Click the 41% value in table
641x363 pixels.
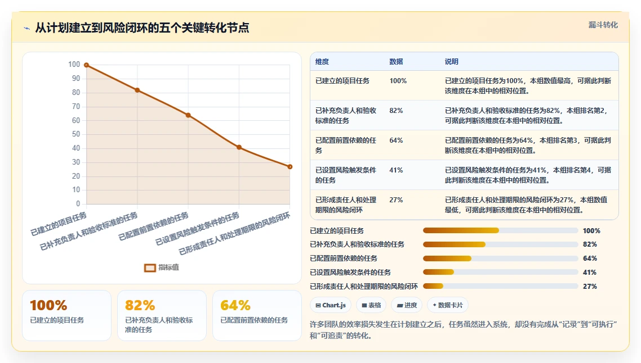396,170
